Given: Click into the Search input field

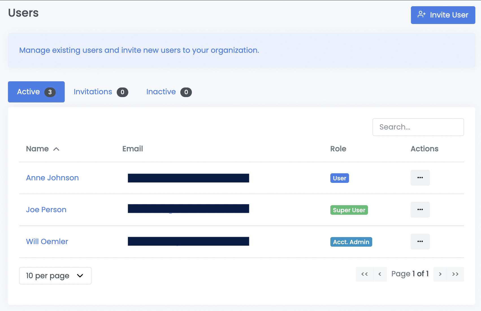Looking at the screenshot, I should (418, 127).
